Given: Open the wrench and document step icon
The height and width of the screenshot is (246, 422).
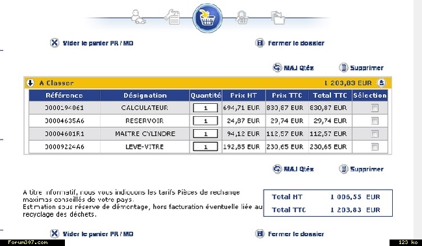Looking at the screenshot, I should (173, 17).
